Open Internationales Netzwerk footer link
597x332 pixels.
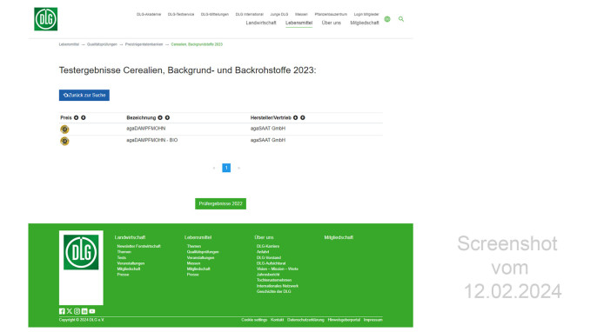(278, 286)
